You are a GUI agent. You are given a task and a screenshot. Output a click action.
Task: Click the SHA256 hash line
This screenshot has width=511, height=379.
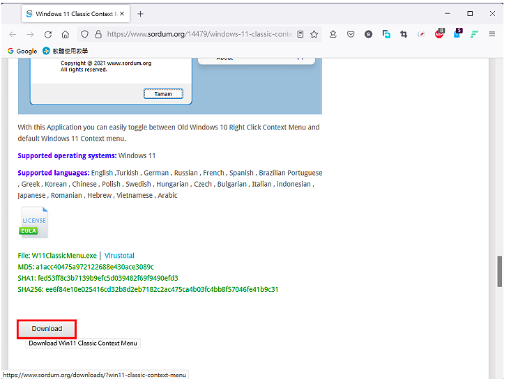[148, 289]
